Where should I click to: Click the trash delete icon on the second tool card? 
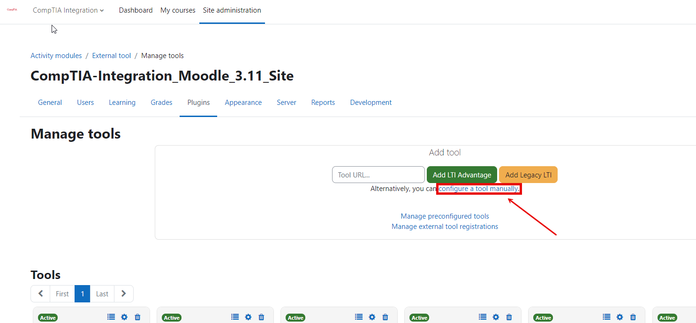pos(261,317)
